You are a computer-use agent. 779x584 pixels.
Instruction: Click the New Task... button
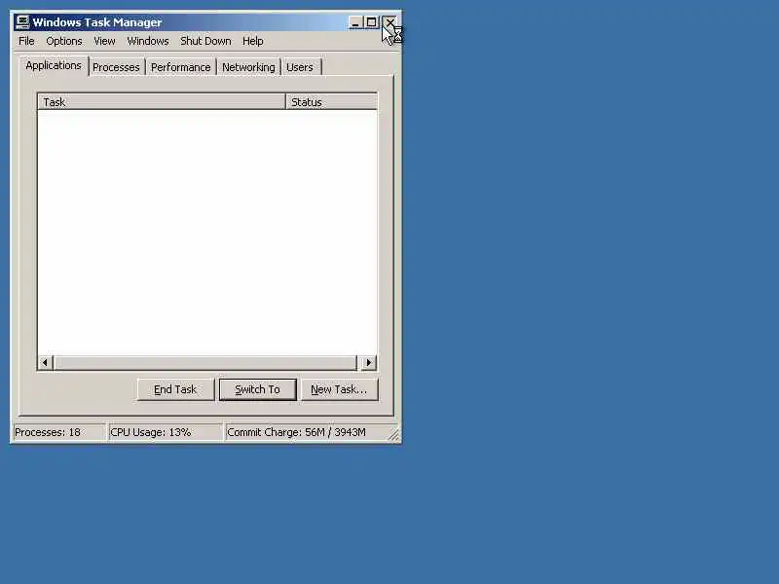[x=339, y=389]
